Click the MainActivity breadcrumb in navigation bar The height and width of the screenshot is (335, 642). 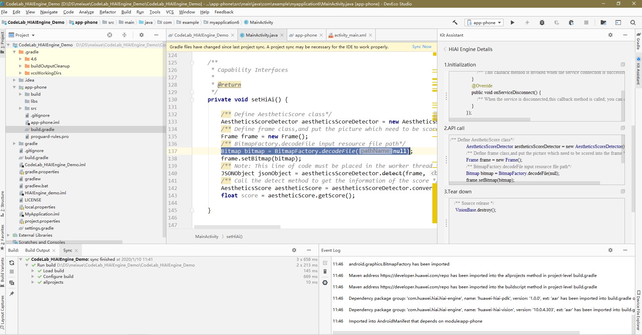258,22
